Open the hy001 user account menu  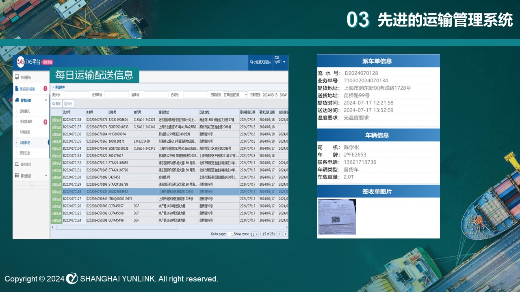coord(280,62)
